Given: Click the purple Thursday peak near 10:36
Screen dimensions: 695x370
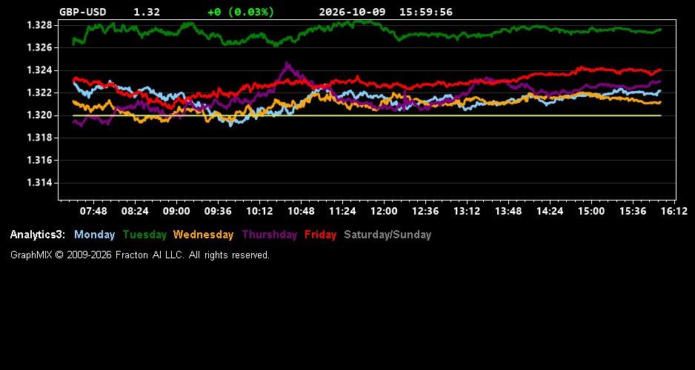Looking at the screenshot, I should [287, 64].
